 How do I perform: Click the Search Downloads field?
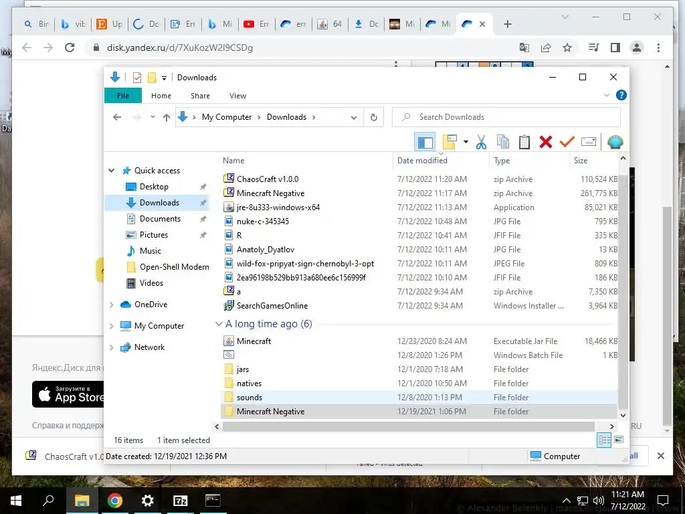506,117
